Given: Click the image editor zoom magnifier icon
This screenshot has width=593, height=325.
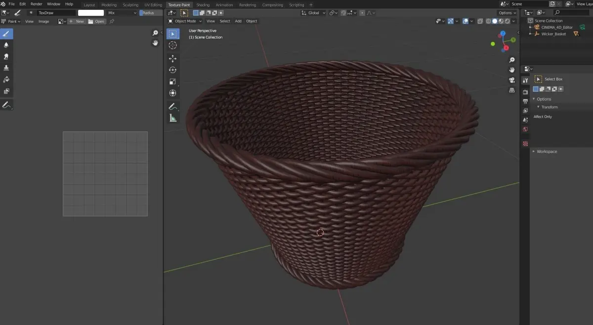Looking at the screenshot, I should (155, 33).
